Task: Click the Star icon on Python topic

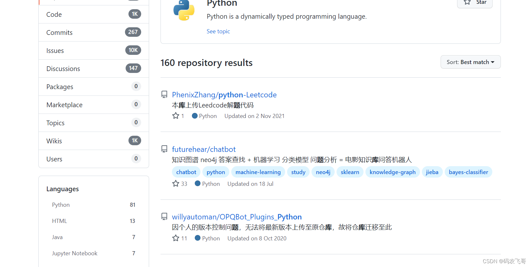Action: [x=467, y=2]
